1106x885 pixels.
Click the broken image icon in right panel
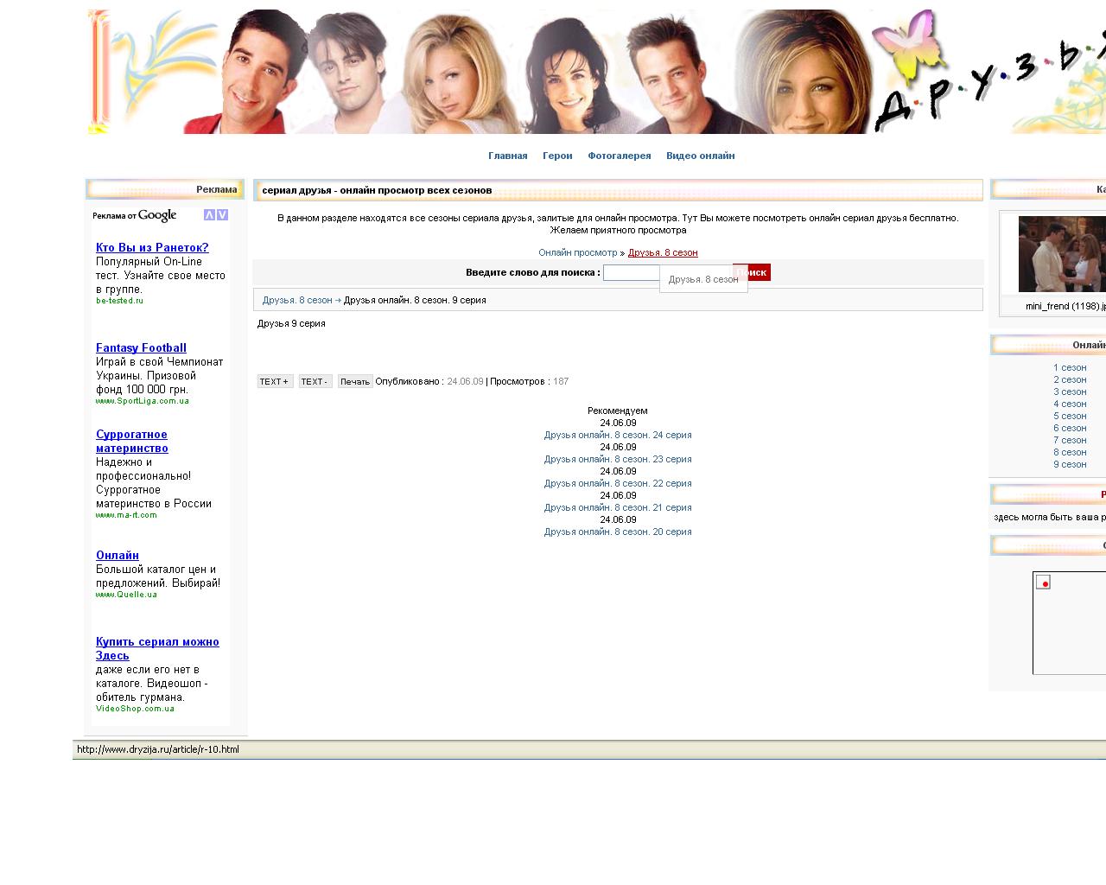click(1043, 583)
